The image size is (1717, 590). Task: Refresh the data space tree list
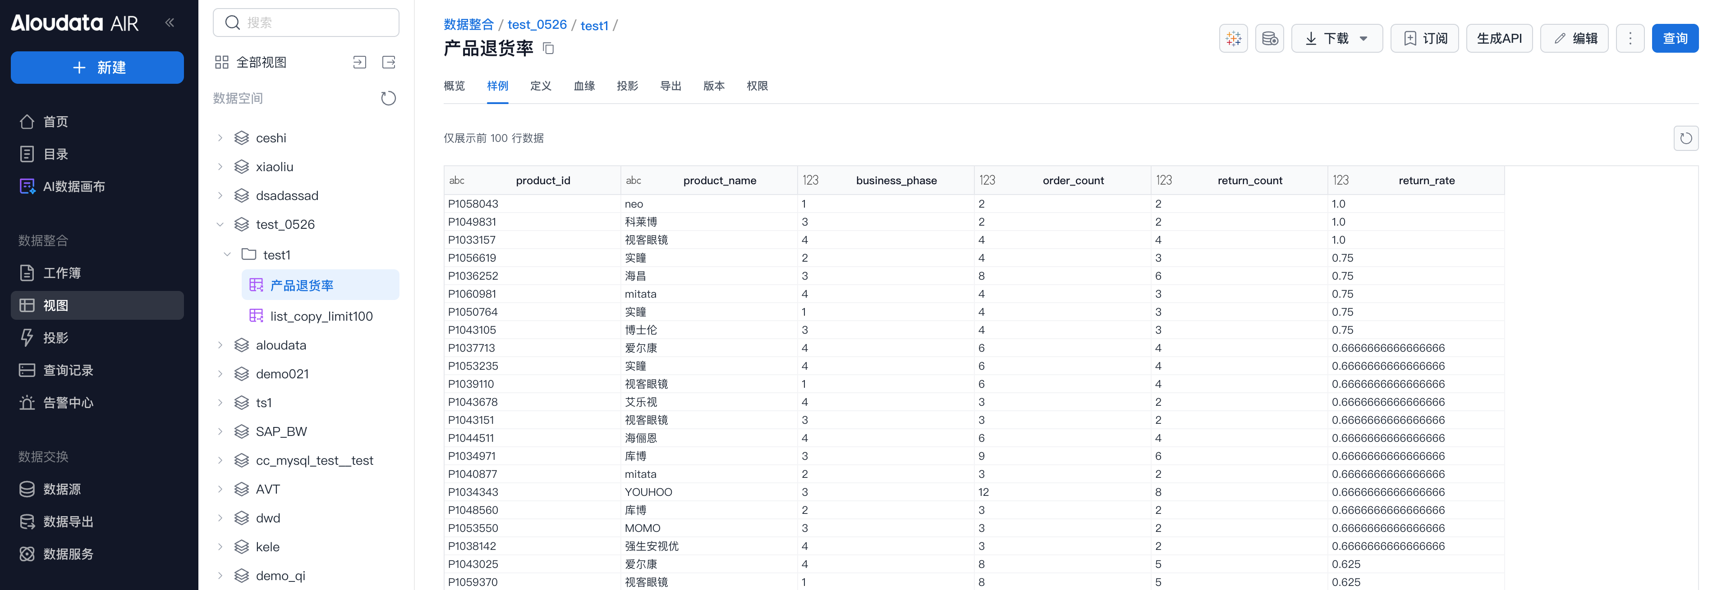click(388, 99)
